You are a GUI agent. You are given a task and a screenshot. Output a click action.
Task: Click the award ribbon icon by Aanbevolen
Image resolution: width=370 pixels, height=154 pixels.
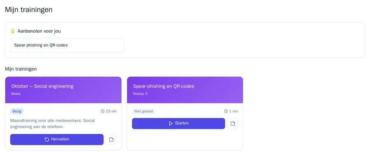pyautogui.click(x=13, y=31)
